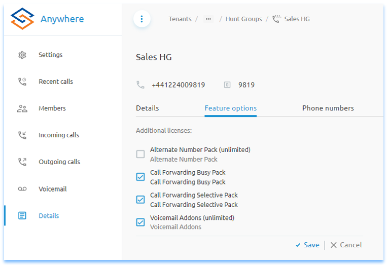Open the three-dot actions menu
Viewport: 388px width, 265px height.
click(142, 19)
